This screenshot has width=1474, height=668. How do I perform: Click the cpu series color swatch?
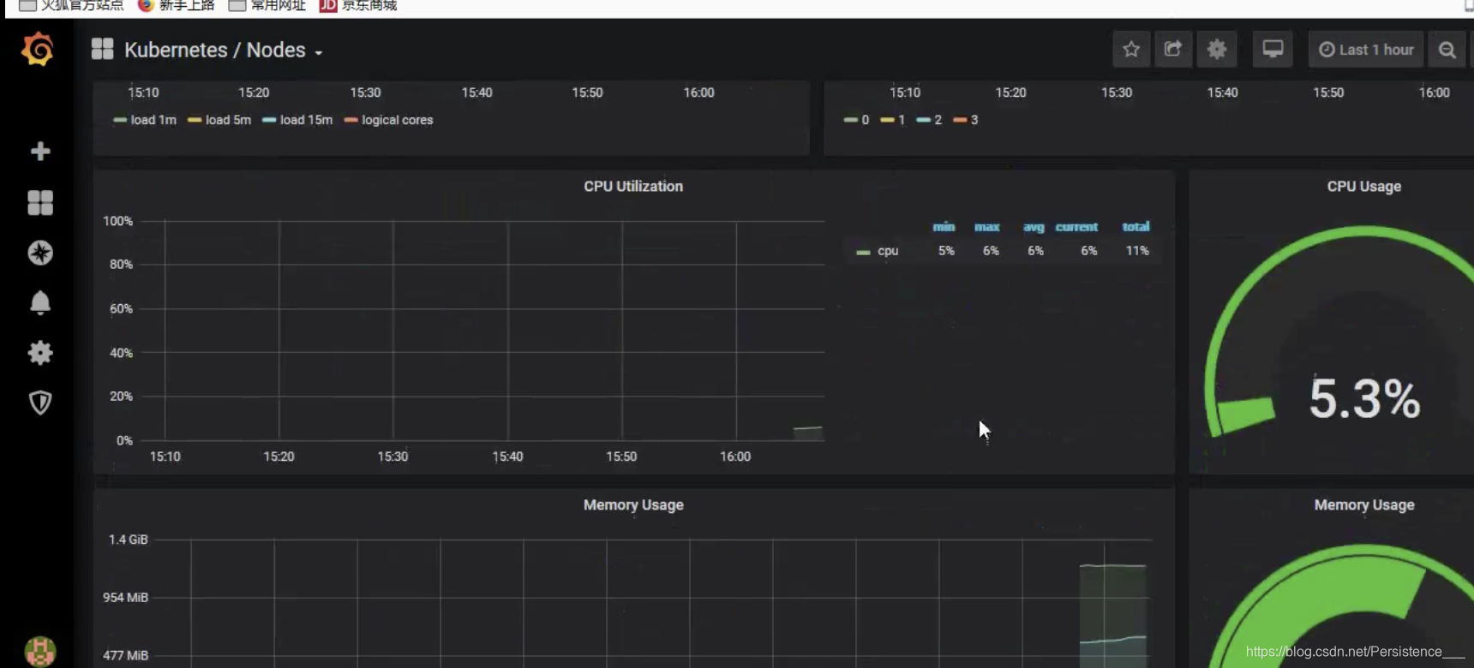(x=863, y=252)
